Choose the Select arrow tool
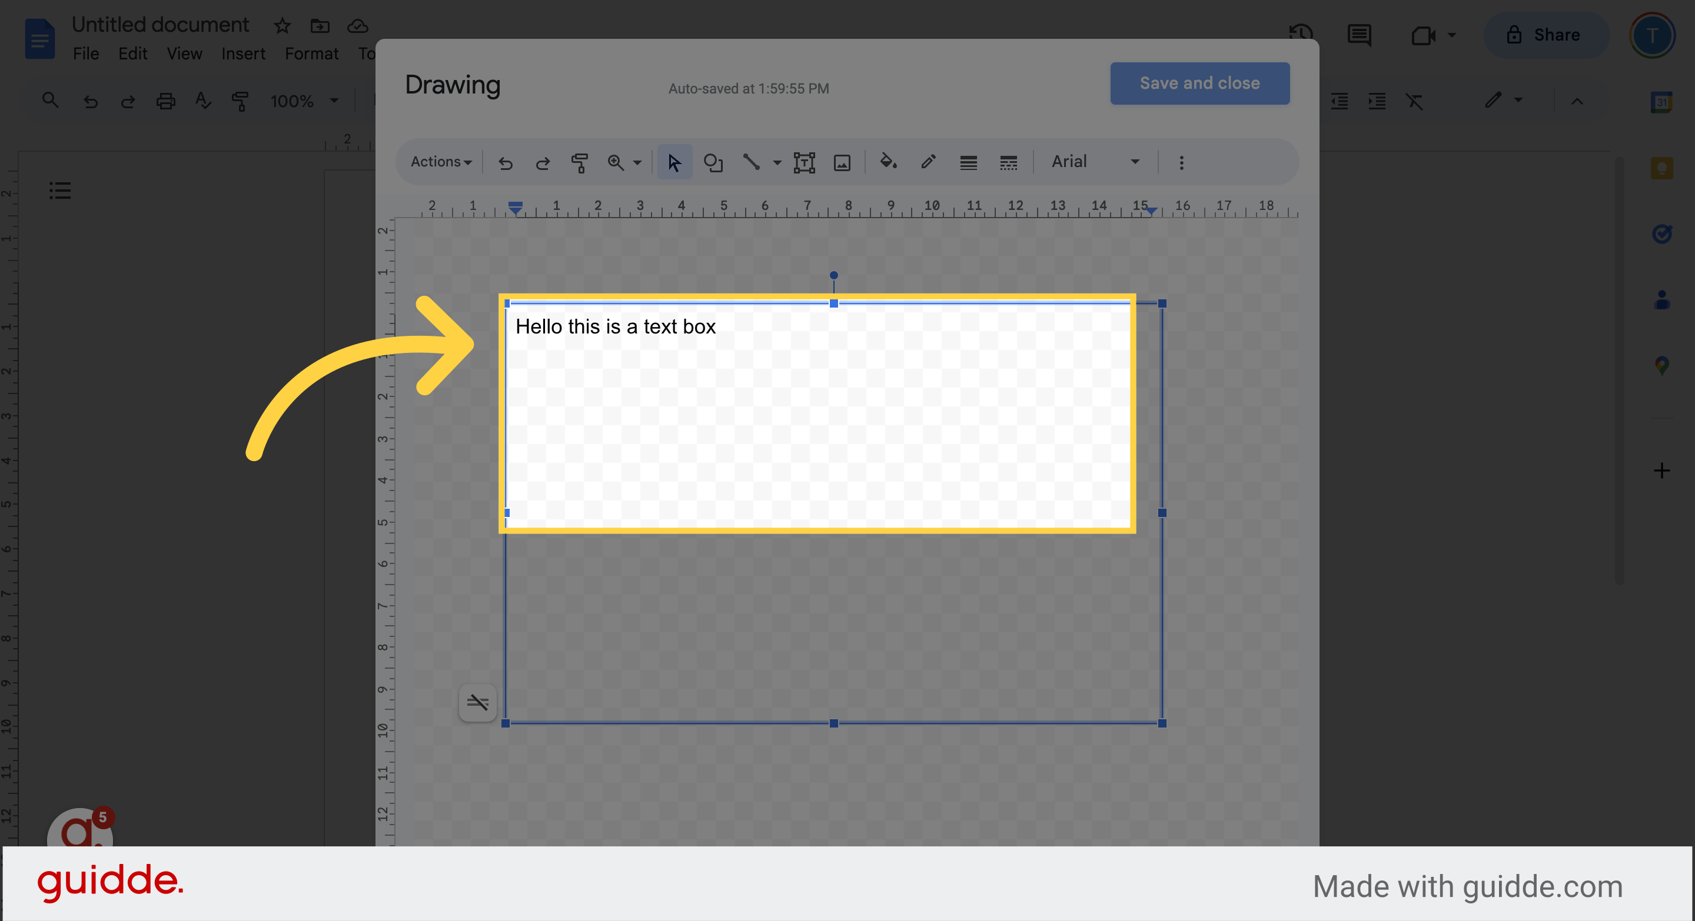Screen dimensions: 1695x921 pyautogui.click(x=674, y=162)
